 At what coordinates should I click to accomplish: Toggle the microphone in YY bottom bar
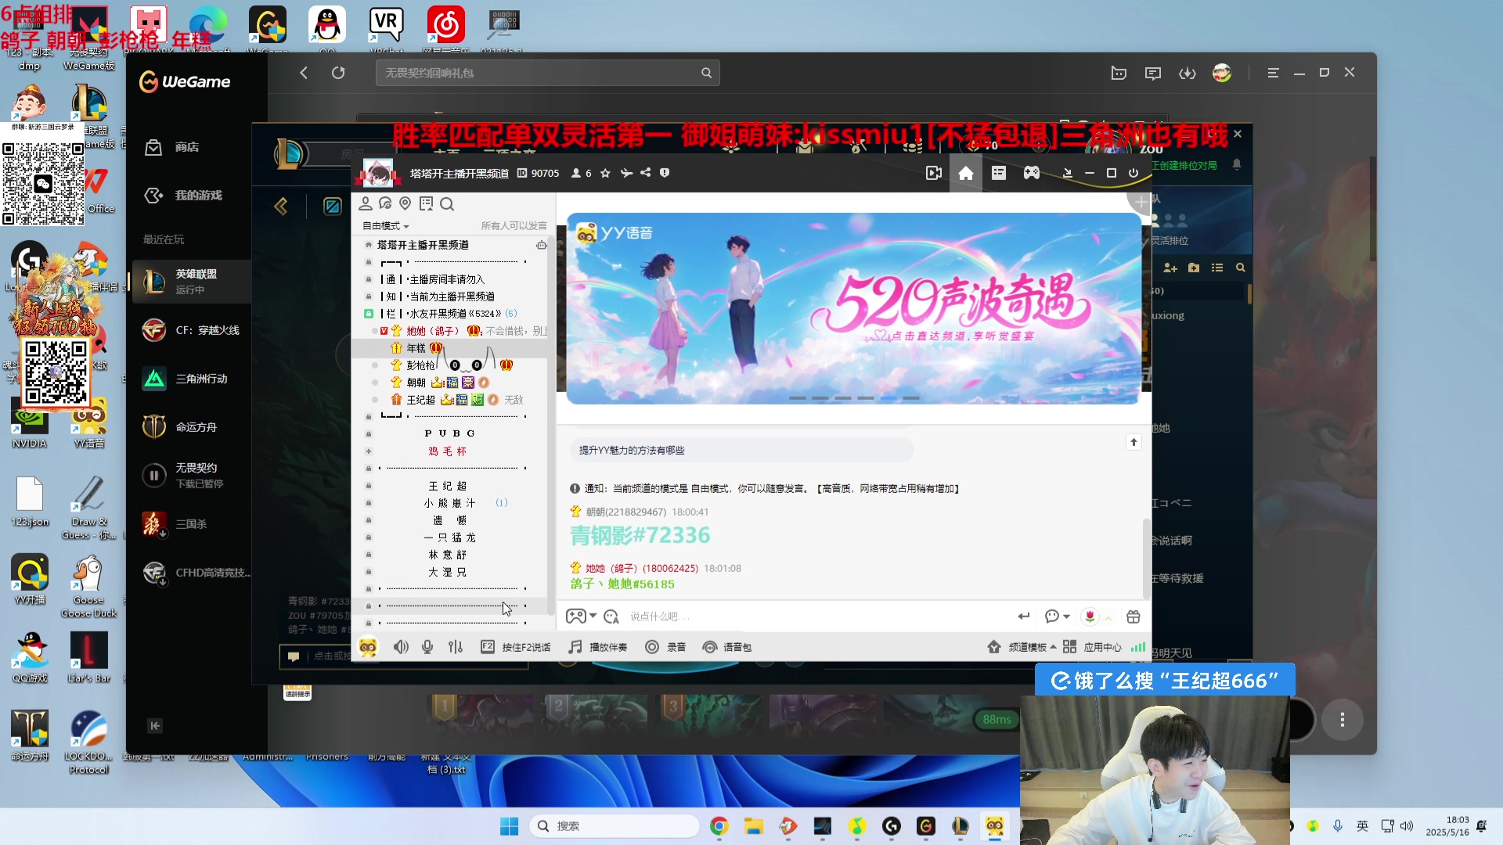[427, 647]
